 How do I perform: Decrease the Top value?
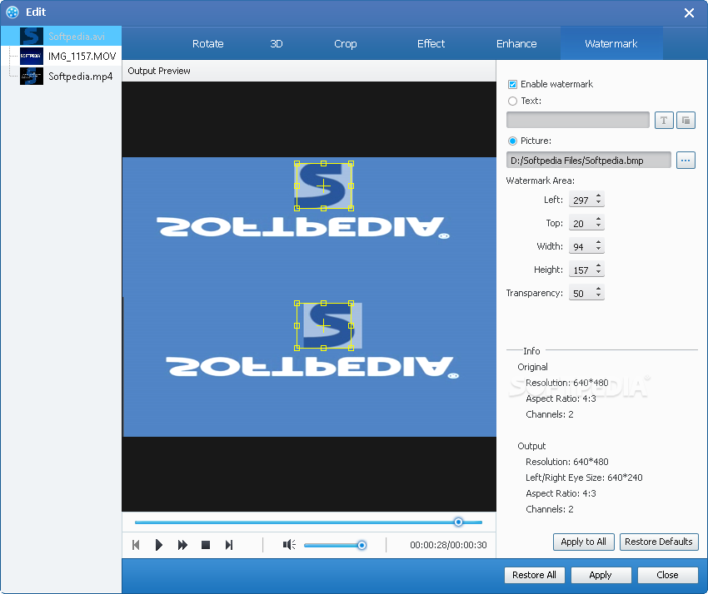[598, 226]
